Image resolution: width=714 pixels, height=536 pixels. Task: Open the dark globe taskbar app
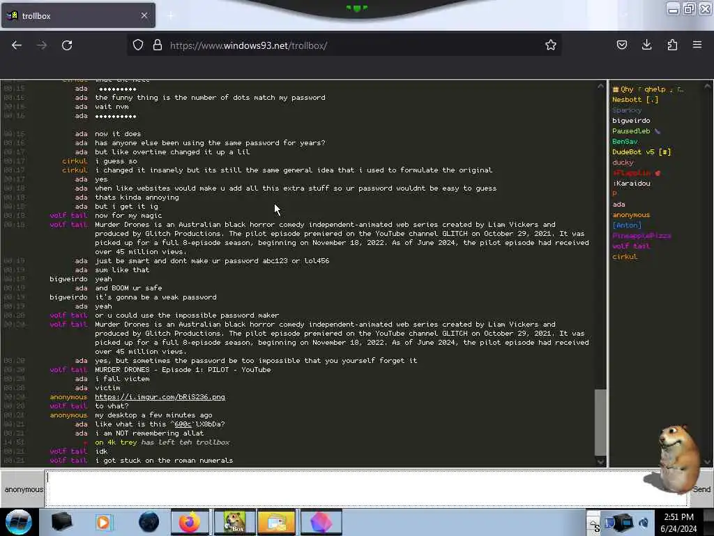[149, 522]
